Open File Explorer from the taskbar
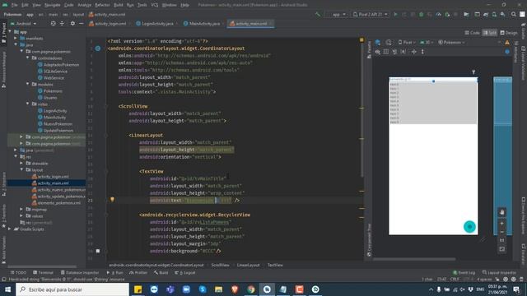 pos(218,289)
